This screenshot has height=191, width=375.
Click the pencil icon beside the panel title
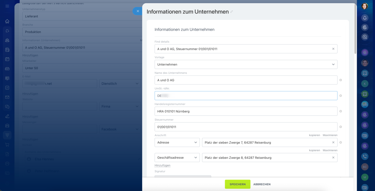point(232,12)
